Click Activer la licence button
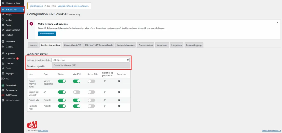The image size is (282, 133). [x=47, y=34]
